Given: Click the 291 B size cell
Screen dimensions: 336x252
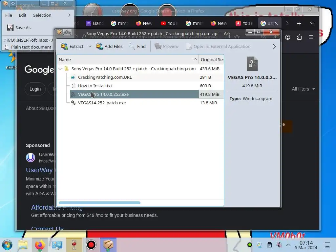Looking at the screenshot, I should point(205,77).
